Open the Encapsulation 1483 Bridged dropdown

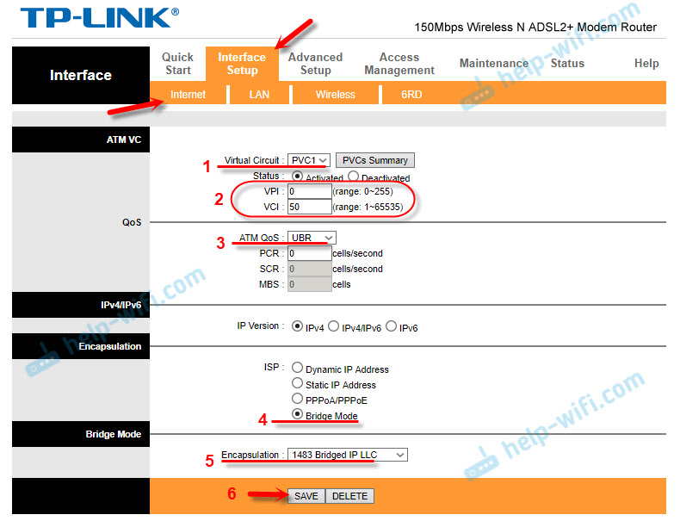(x=348, y=455)
